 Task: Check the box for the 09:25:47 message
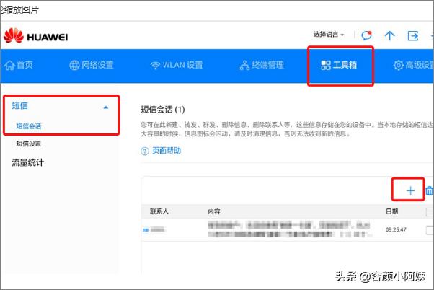tap(430, 229)
